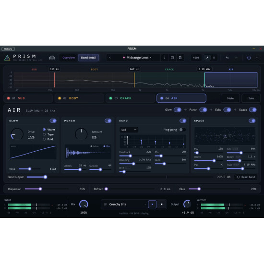Viewport: 264px width, 264px height.
Task: Click the 867 Hz crossover frequency field
Action: pos(134,69)
